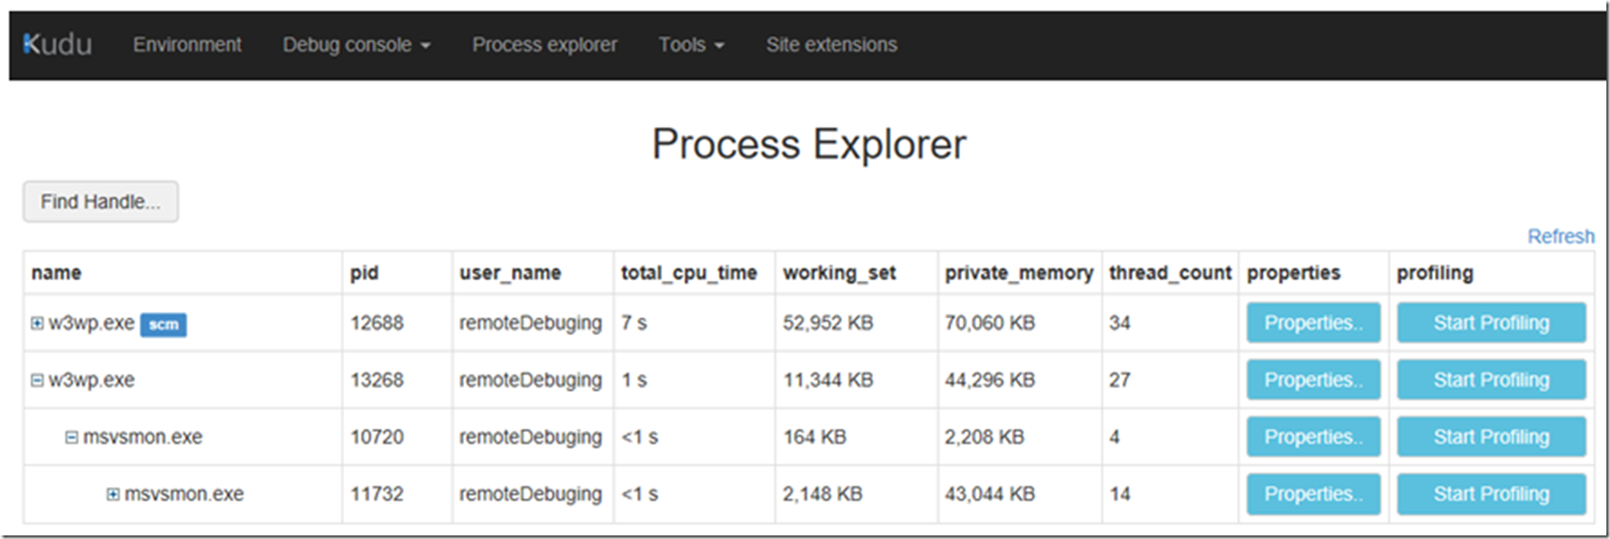Click the Refresh link

click(1561, 236)
